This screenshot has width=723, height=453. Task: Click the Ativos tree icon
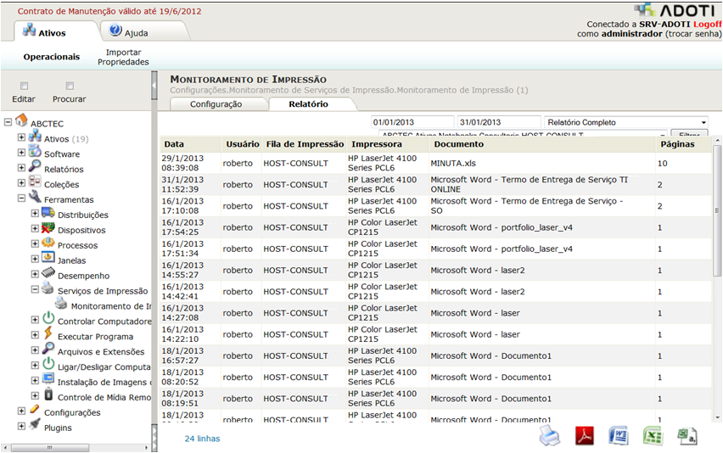coord(35,137)
